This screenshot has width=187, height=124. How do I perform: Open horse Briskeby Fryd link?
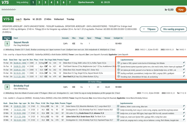[x=21, y=86]
